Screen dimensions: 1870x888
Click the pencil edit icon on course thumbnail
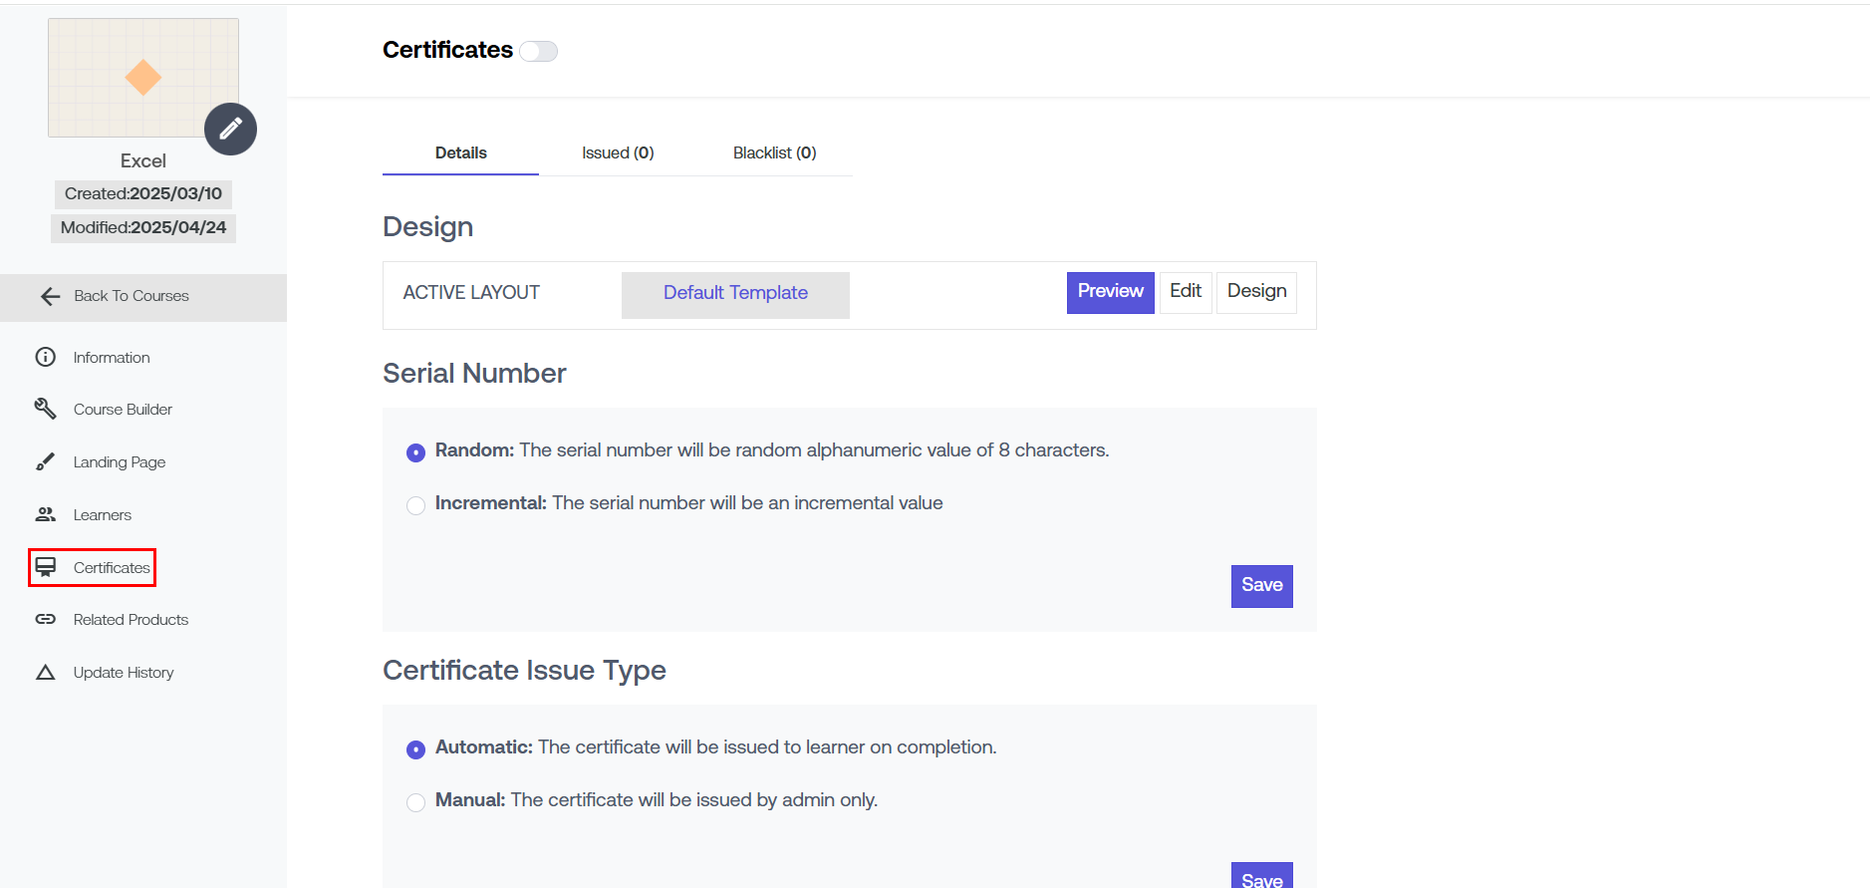click(230, 129)
